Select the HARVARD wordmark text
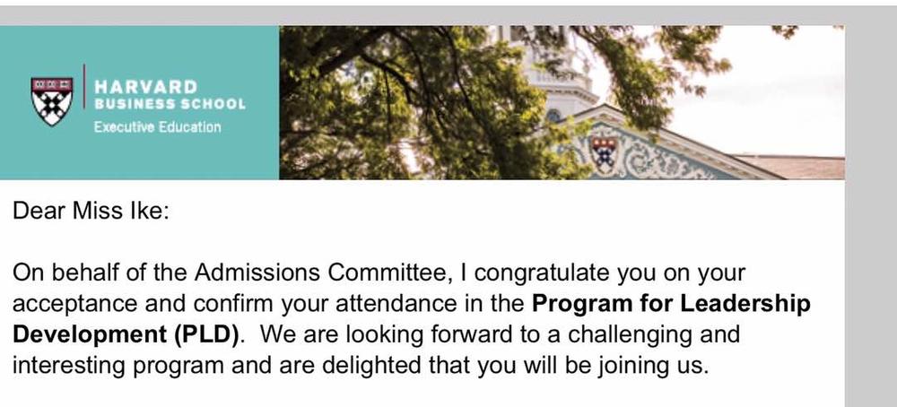The height and width of the screenshot is (407, 897). (145, 87)
